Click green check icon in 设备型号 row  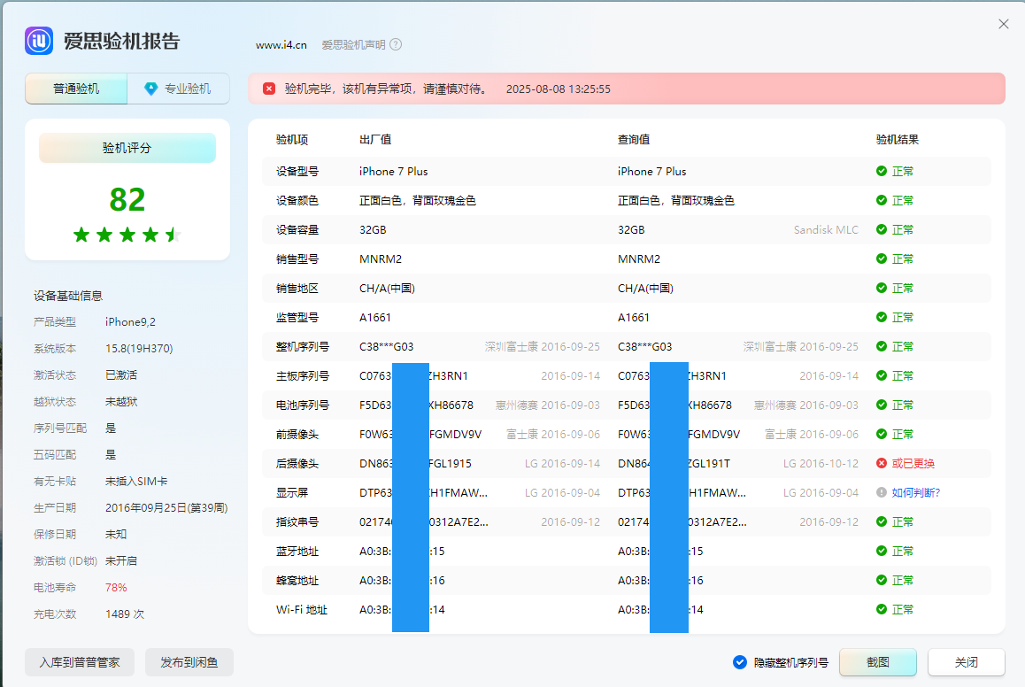tap(882, 171)
